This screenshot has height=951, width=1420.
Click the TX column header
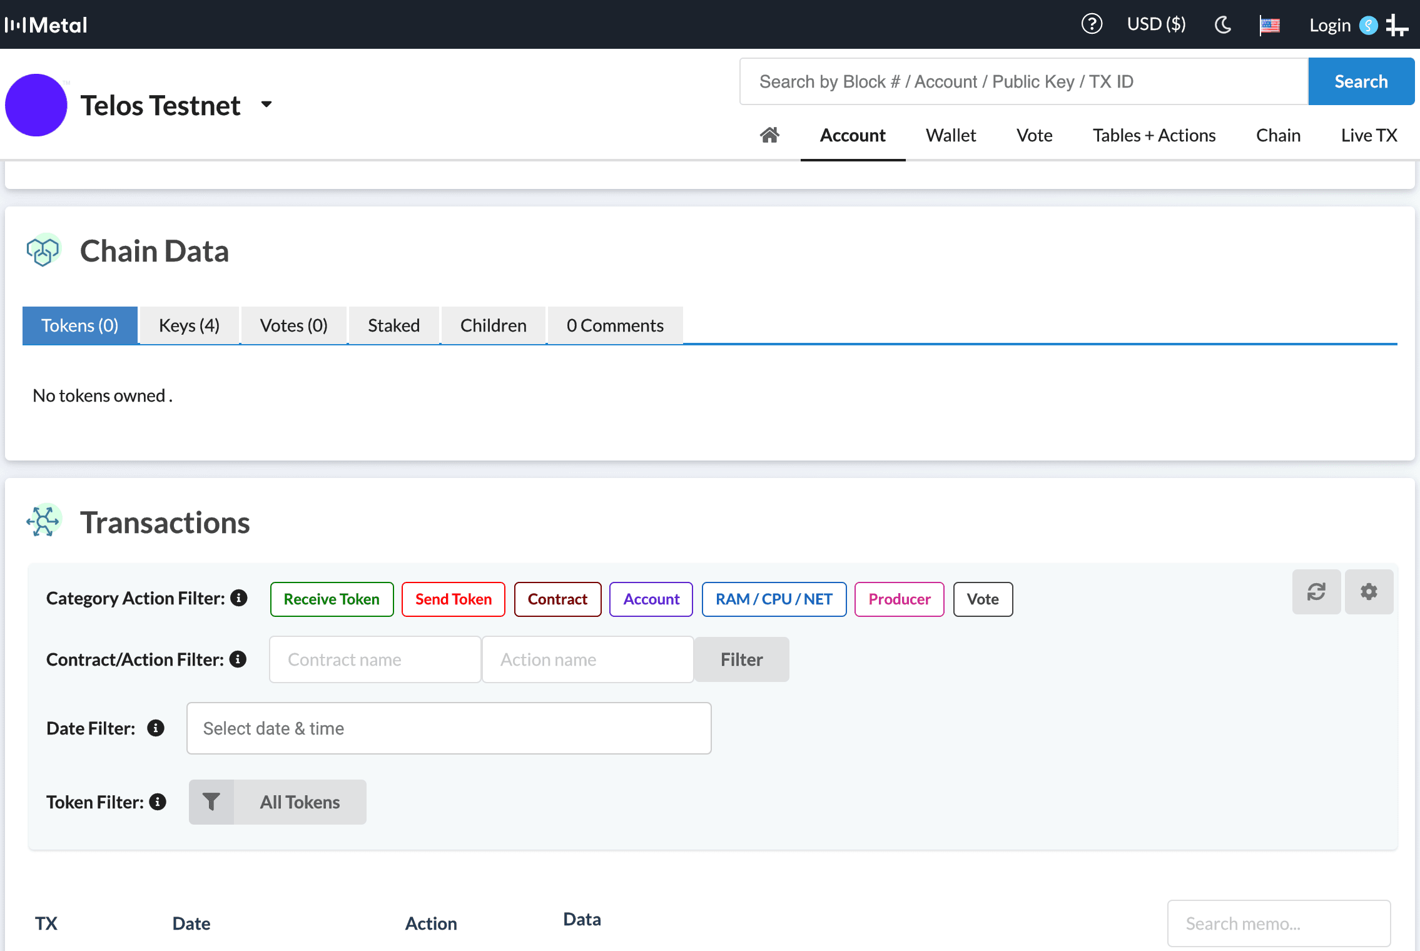tap(46, 923)
